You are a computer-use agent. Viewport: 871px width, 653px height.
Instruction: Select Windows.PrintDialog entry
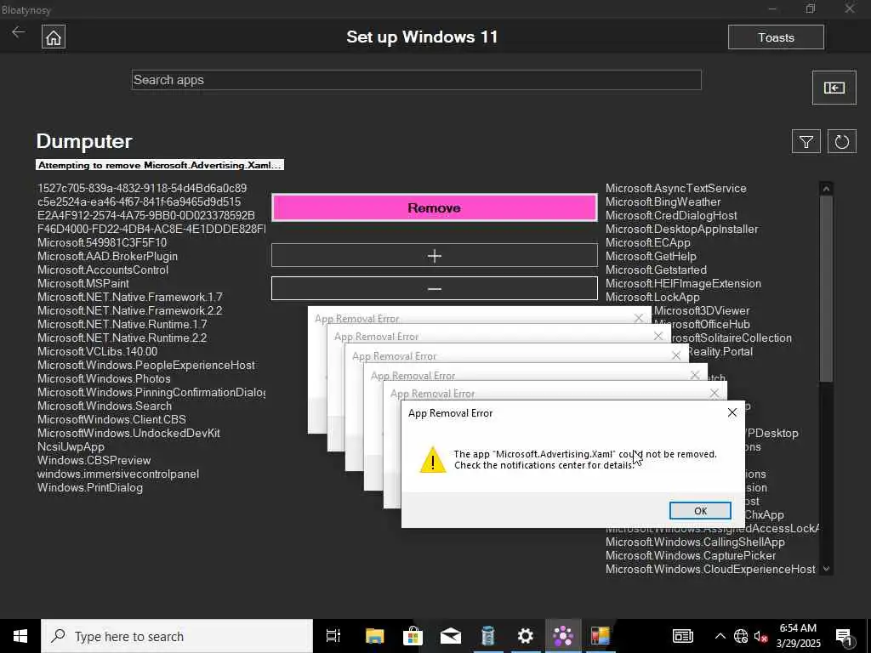[x=90, y=487]
